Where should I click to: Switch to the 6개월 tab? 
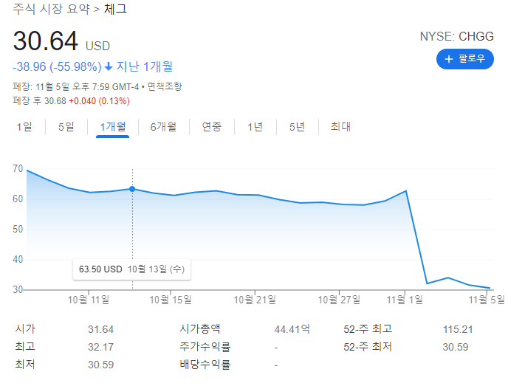point(163,127)
